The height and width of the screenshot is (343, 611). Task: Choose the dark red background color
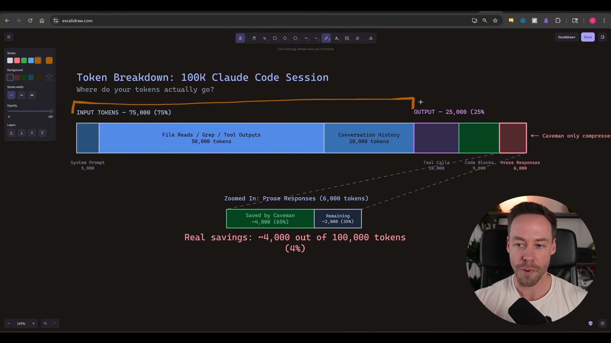pyautogui.click(x=17, y=77)
